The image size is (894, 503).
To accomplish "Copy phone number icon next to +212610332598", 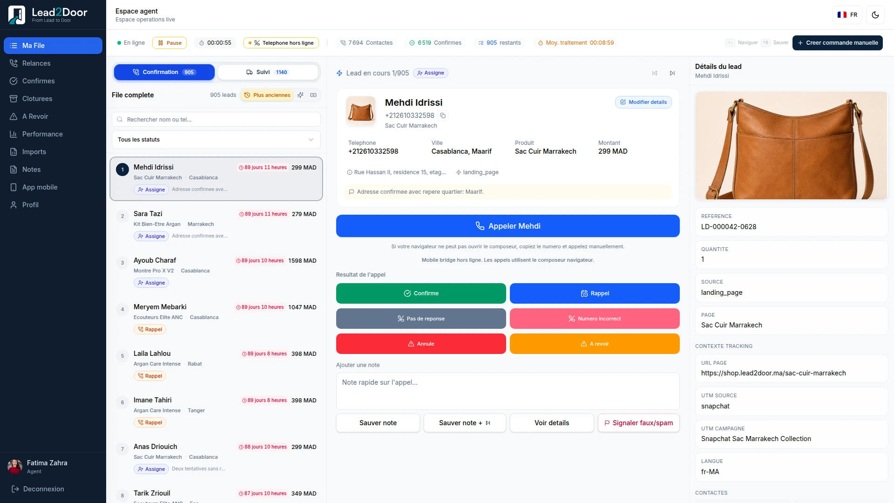I will coord(443,116).
